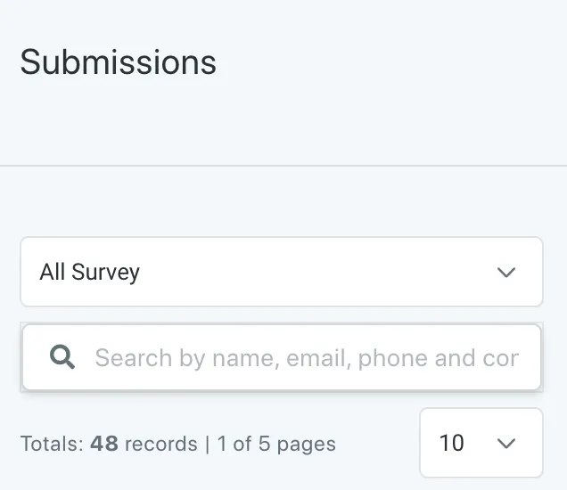This screenshot has width=567, height=490.
Task: Select the All Survey text label
Action: [90, 272]
